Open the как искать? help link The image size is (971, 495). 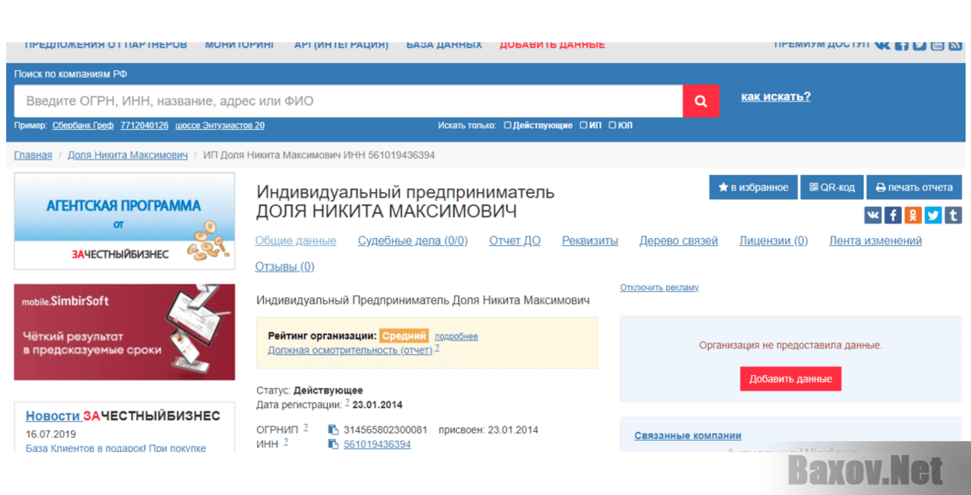point(776,97)
